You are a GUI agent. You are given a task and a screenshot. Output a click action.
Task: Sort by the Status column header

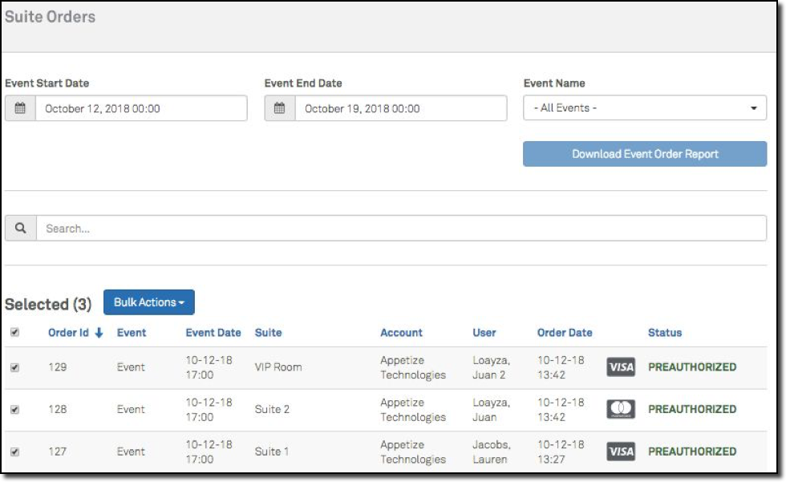tap(665, 333)
